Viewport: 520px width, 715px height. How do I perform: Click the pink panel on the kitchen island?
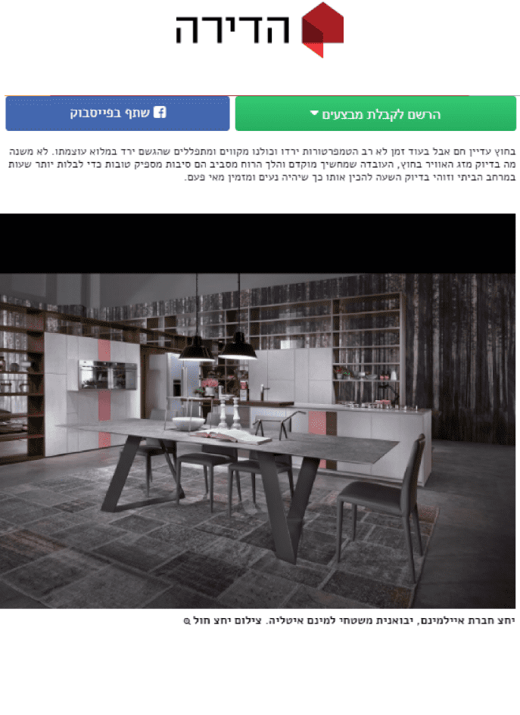(x=316, y=422)
